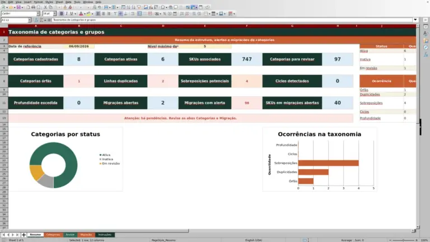Click the Cut icon
Screen dimensions: 430x242
pyautogui.click(x=45, y=7)
